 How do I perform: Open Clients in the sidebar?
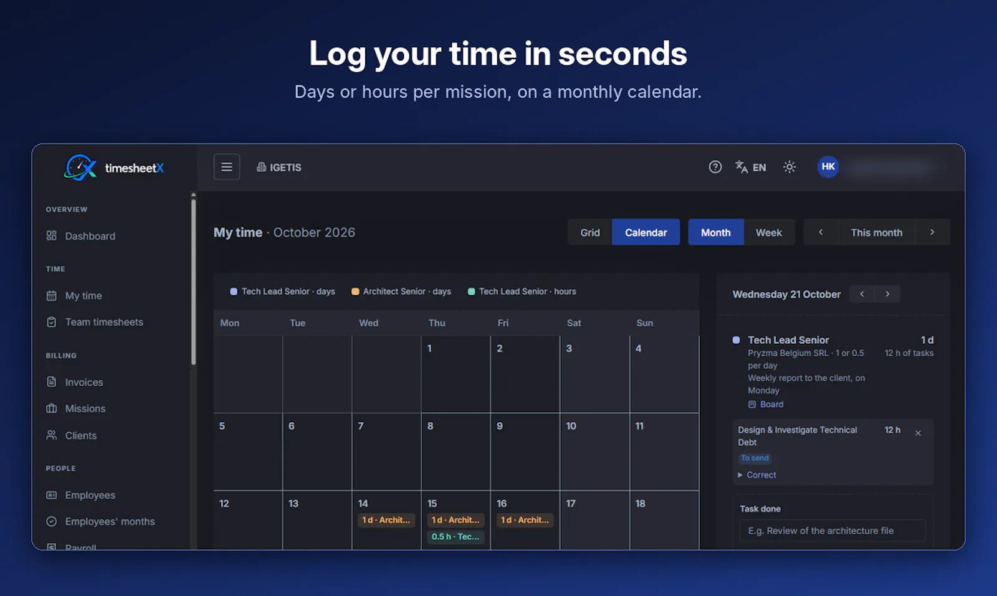(x=72, y=435)
